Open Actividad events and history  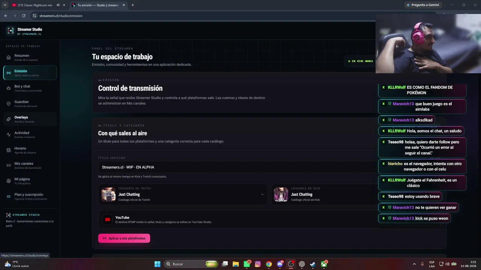pyautogui.click(x=30, y=135)
